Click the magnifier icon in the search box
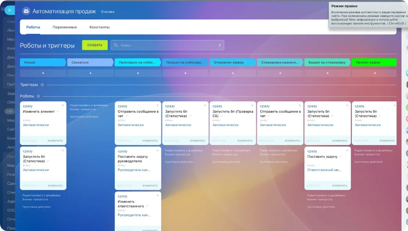The image size is (408, 231). point(116,45)
